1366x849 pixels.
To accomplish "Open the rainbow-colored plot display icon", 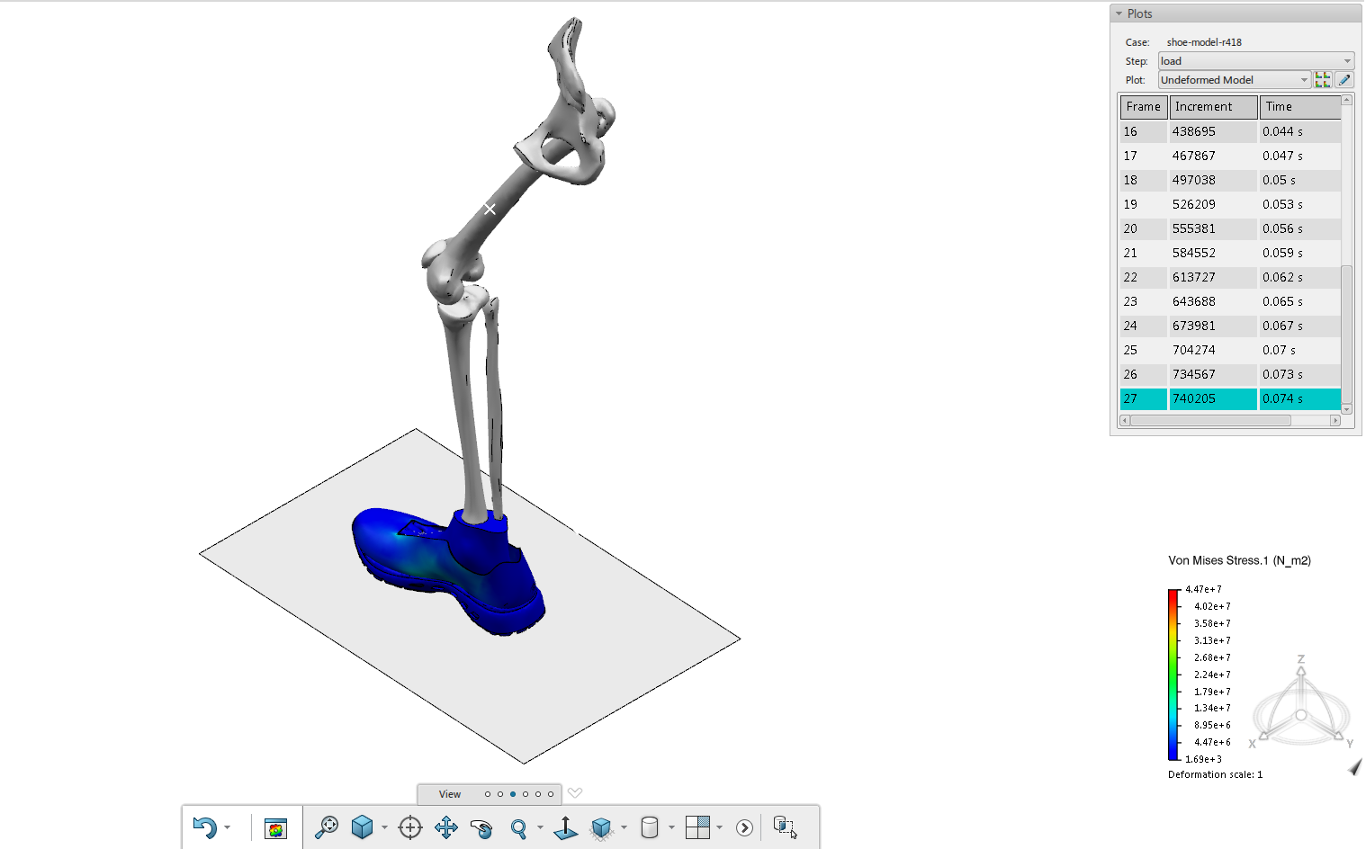I will (x=275, y=828).
